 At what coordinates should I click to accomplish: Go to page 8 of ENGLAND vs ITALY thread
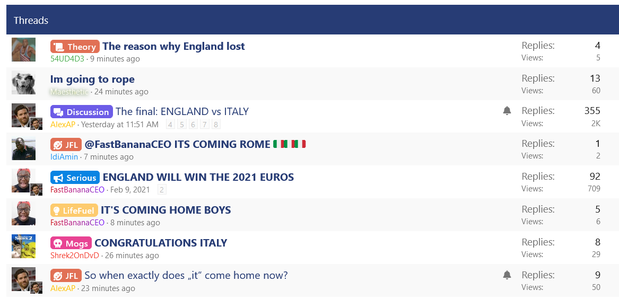pos(215,125)
